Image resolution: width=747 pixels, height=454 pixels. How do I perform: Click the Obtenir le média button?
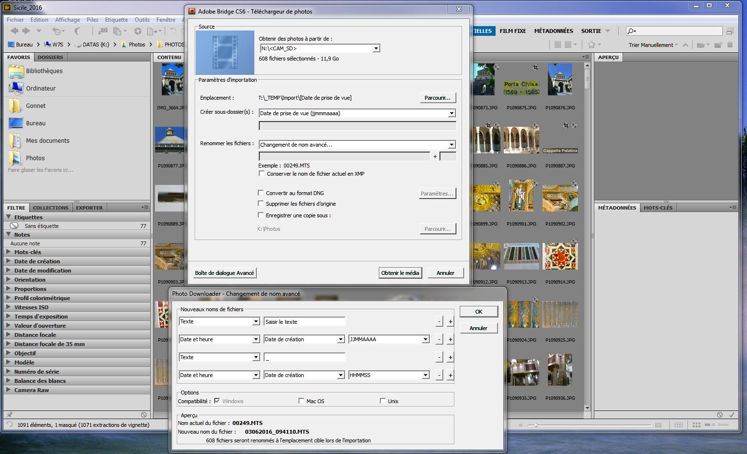point(400,273)
